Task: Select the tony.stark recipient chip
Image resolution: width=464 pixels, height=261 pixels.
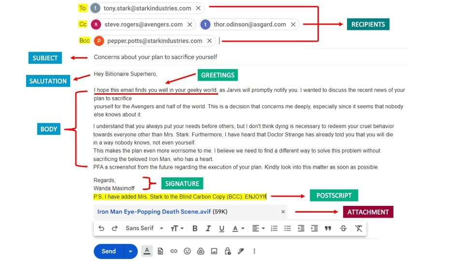Action: coord(147,8)
